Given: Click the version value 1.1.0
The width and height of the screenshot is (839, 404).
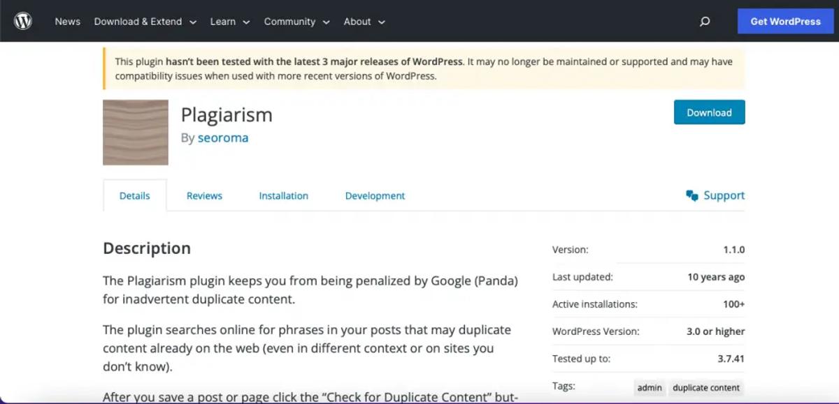Looking at the screenshot, I should (x=734, y=250).
